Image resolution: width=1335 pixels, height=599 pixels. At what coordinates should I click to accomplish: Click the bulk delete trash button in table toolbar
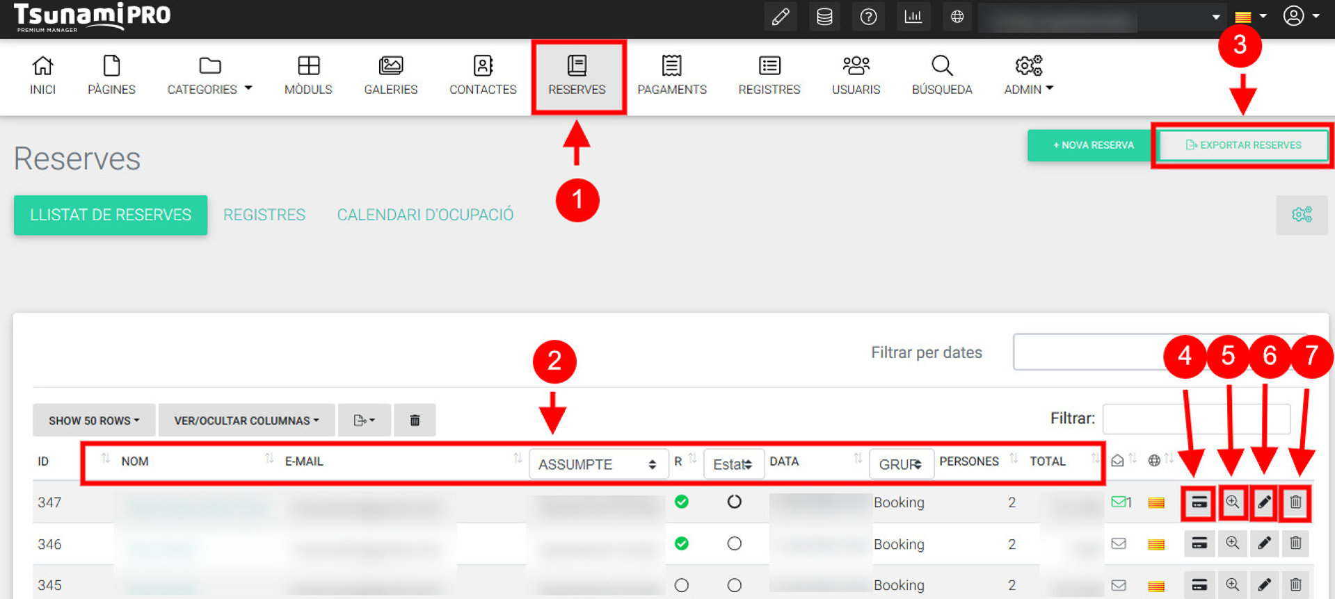(415, 420)
